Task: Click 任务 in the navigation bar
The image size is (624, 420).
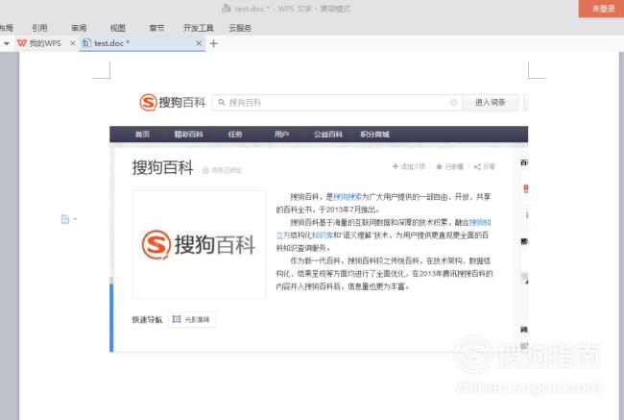Action: click(235, 135)
